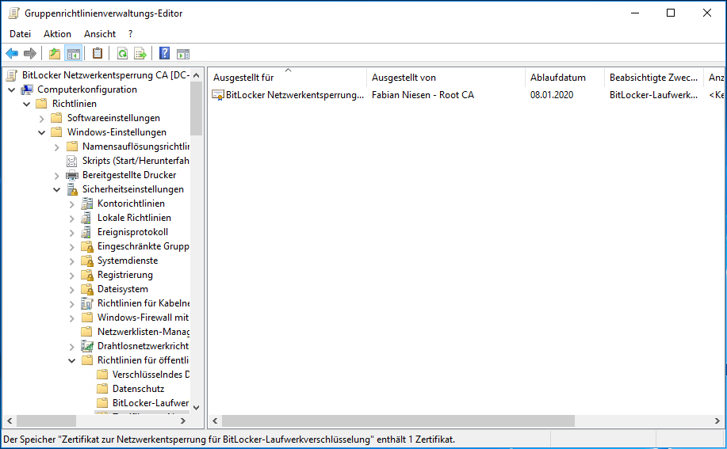This screenshot has width=727, height=449.
Task: Click the Skripts (Start/Herunterfahren) script icon
Action: point(72,161)
